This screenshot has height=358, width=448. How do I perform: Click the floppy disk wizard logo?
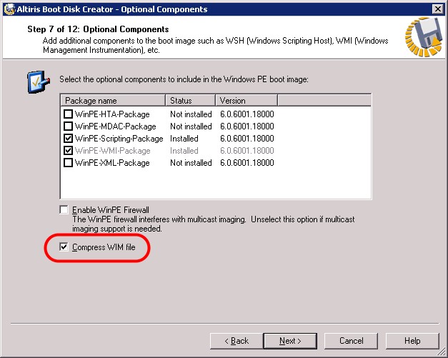pos(424,37)
